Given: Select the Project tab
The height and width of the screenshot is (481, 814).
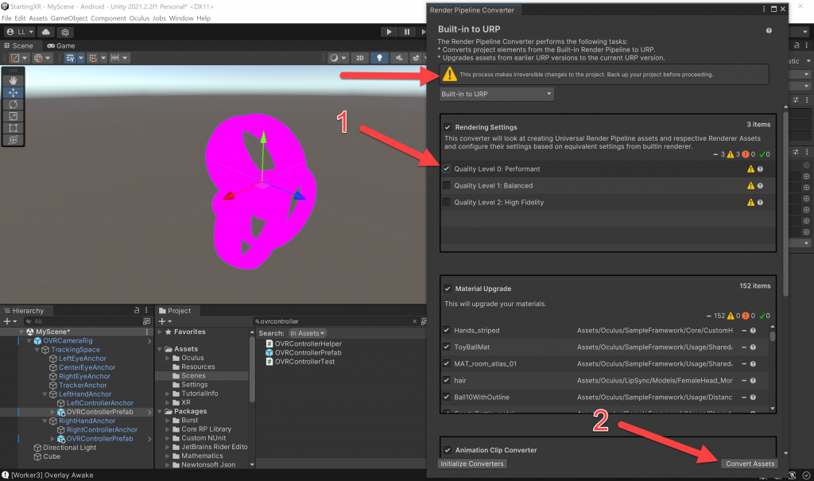Looking at the screenshot, I should [175, 311].
